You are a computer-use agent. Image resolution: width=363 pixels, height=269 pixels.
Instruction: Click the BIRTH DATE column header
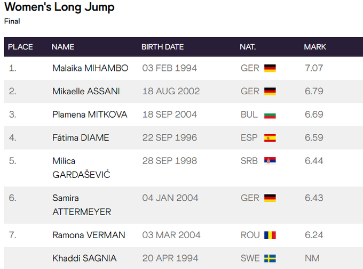pos(163,47)
